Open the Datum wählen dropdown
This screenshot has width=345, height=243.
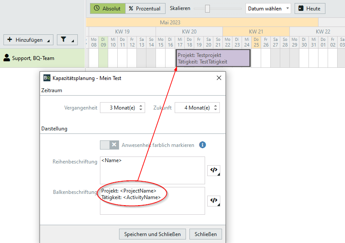point(268,8)
